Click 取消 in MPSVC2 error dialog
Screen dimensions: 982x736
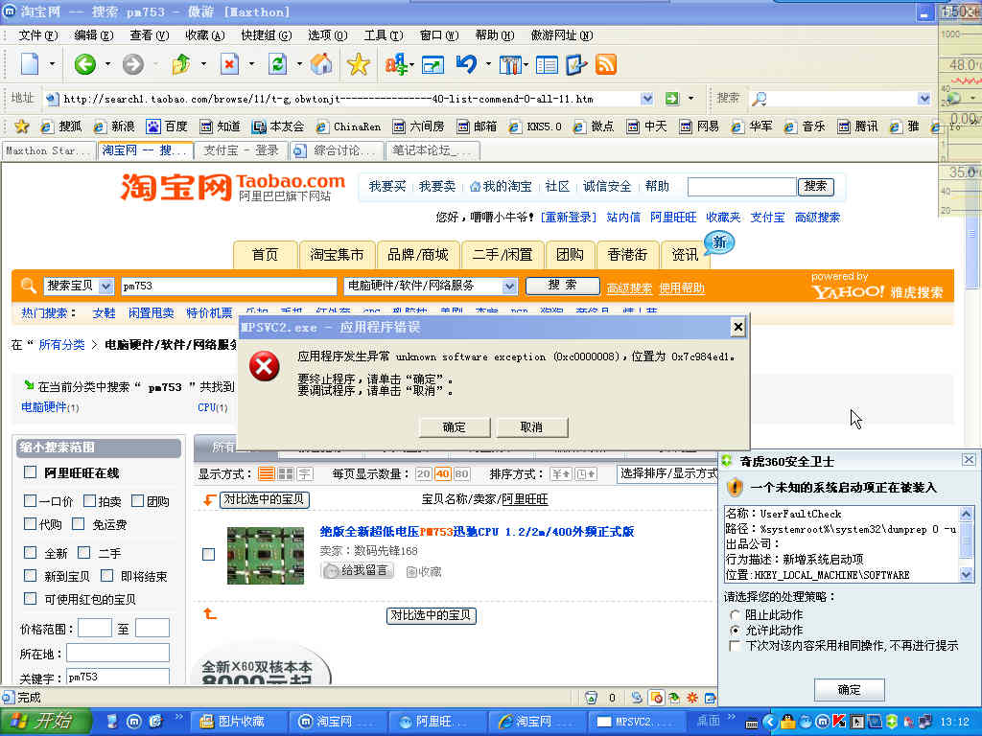pos(531,427)
